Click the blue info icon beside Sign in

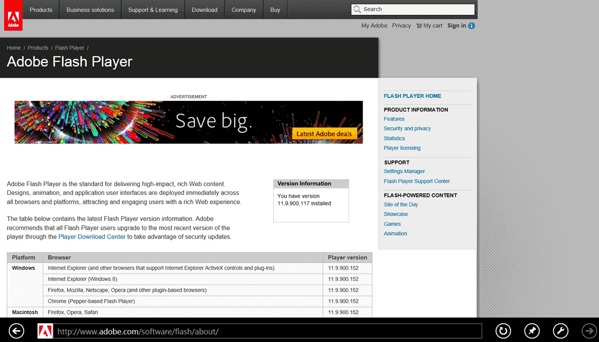[472, 26]
